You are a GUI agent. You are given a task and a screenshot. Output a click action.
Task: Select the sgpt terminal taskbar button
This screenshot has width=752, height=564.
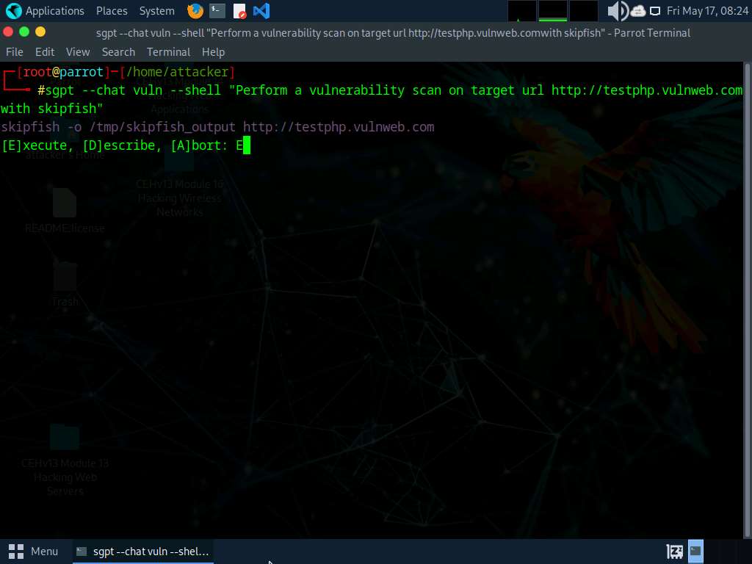click(x=143, y=551)
